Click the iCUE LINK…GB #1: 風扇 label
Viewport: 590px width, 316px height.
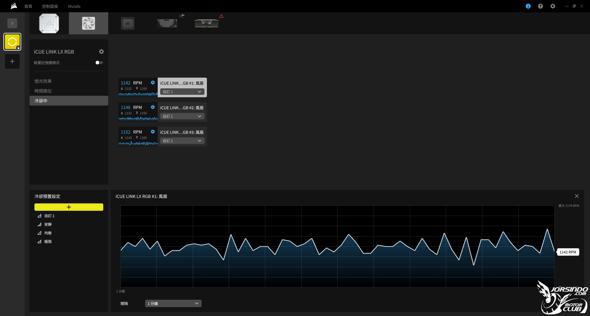click(182, 83)
